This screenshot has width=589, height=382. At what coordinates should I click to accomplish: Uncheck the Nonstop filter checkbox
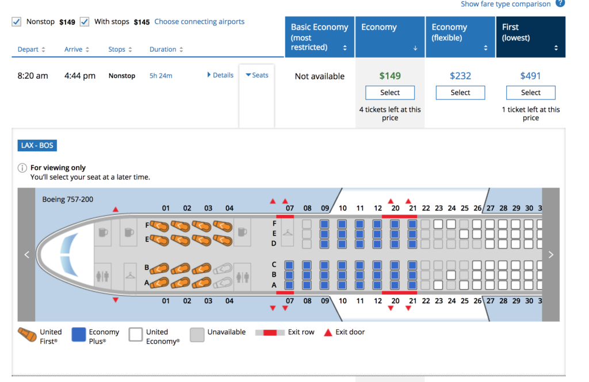pos(17,22)
